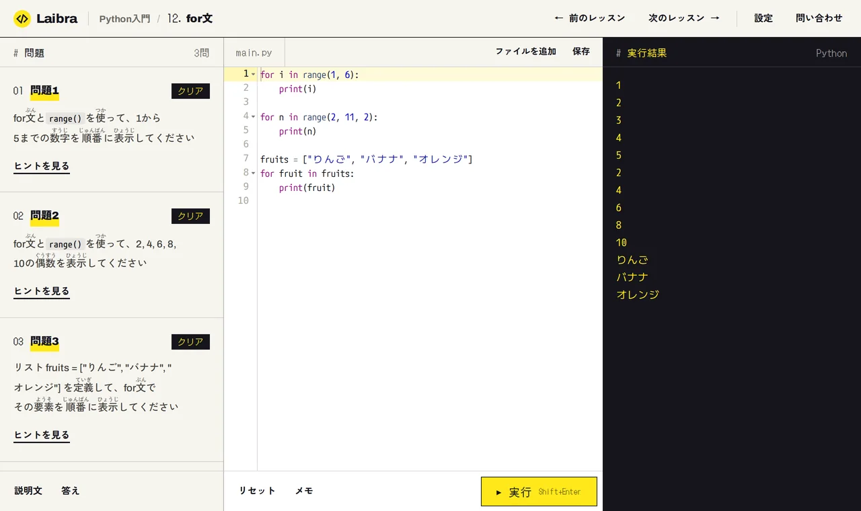861x511 pixels.
Task: Select the main.py file tab
Action: (x=254, y=52)
